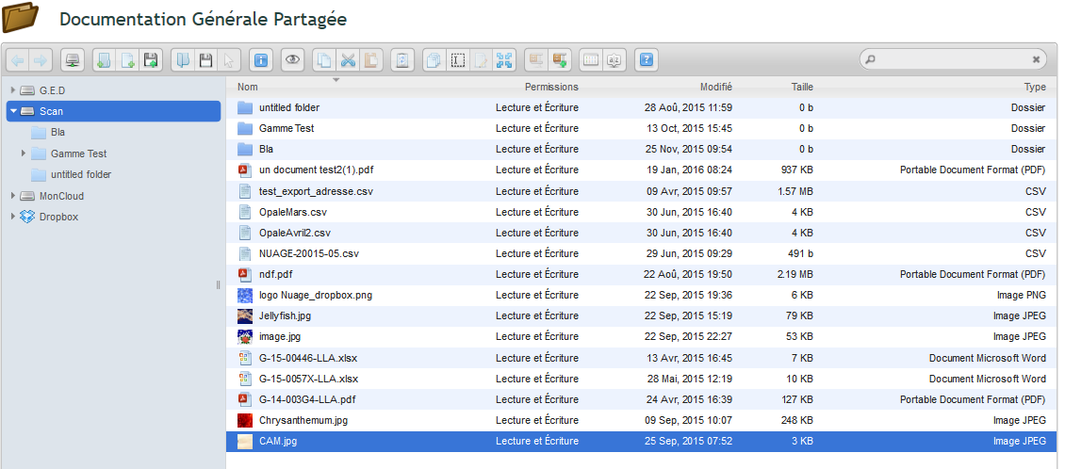Go back with the left arrow icon
Screen dimensions: 1065x469
coord(18,60)
